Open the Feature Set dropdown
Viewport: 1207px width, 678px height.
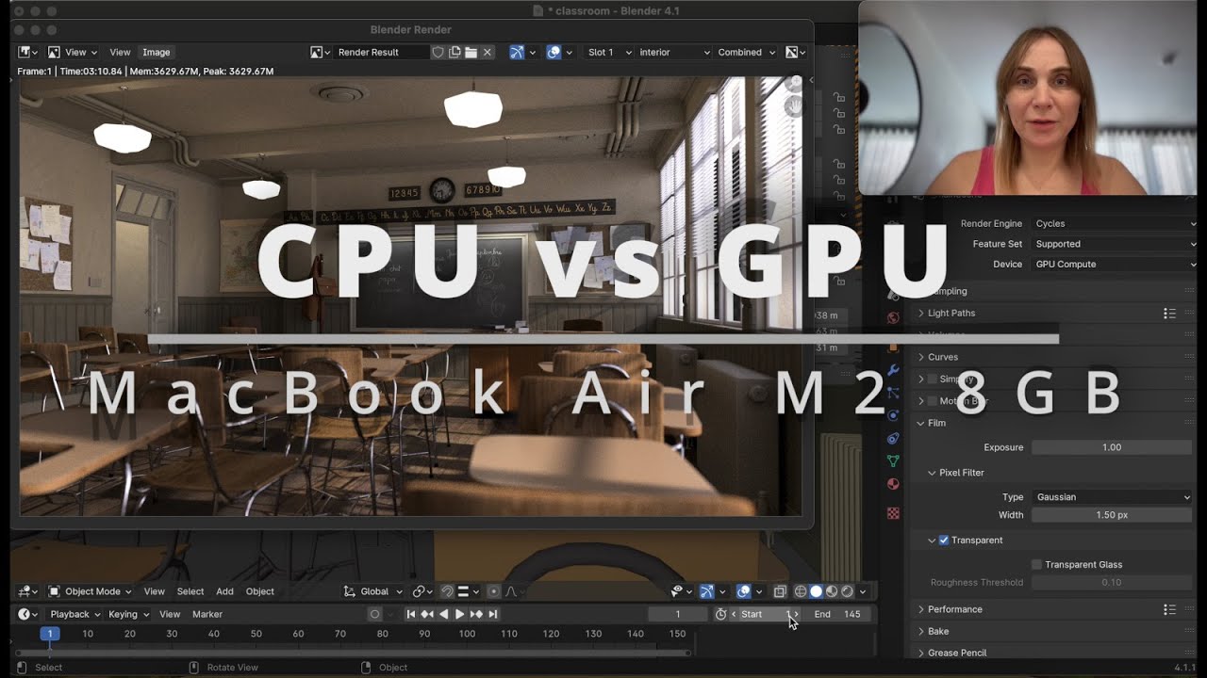[1115, 244]
